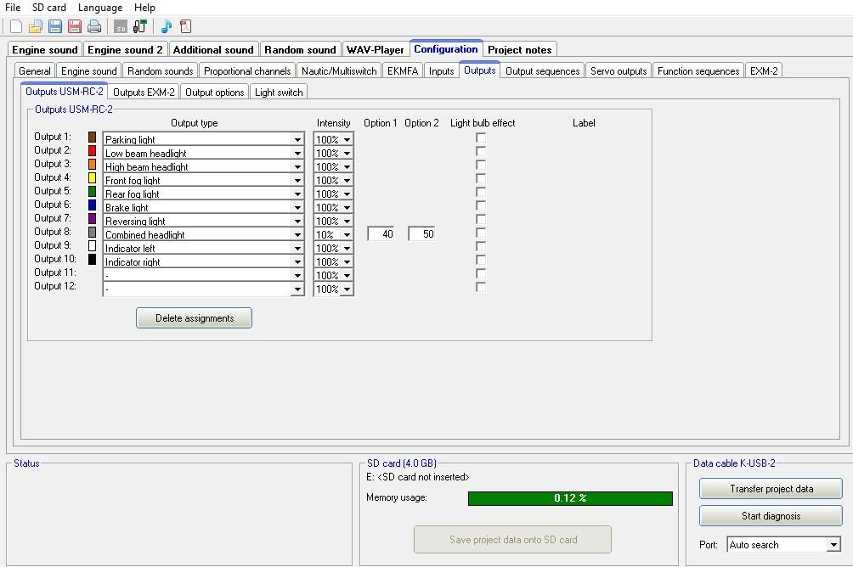Enable light bulb effect for Output 1

click(481, 138)
